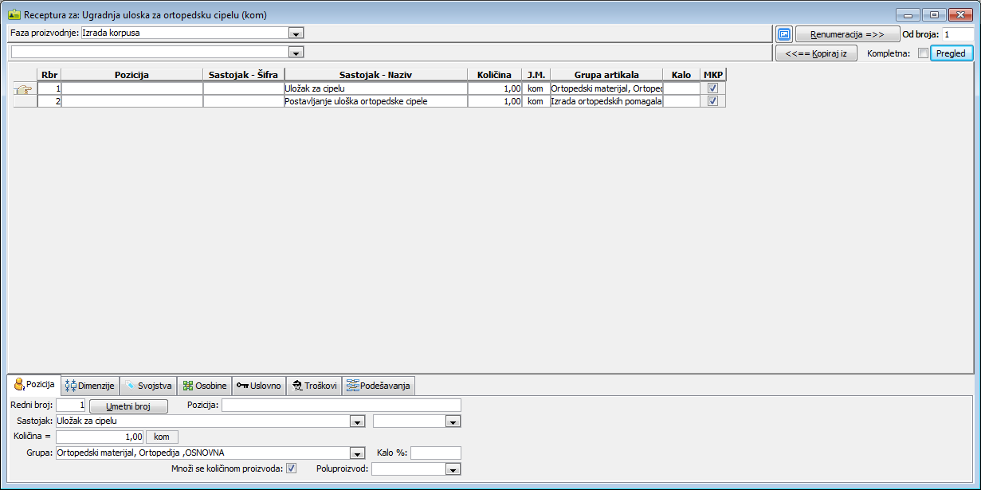Open the Poluproizvod dropdown
The width and height of the screenshot is (981, 490).
point(453,469)
